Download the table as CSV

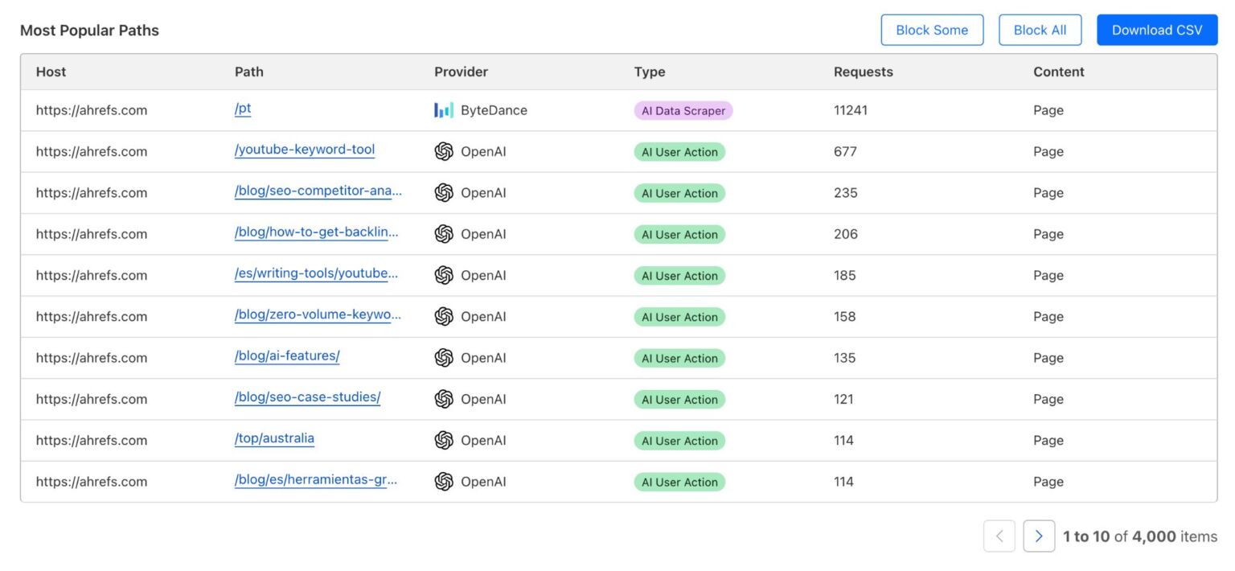pos(1156,30)
